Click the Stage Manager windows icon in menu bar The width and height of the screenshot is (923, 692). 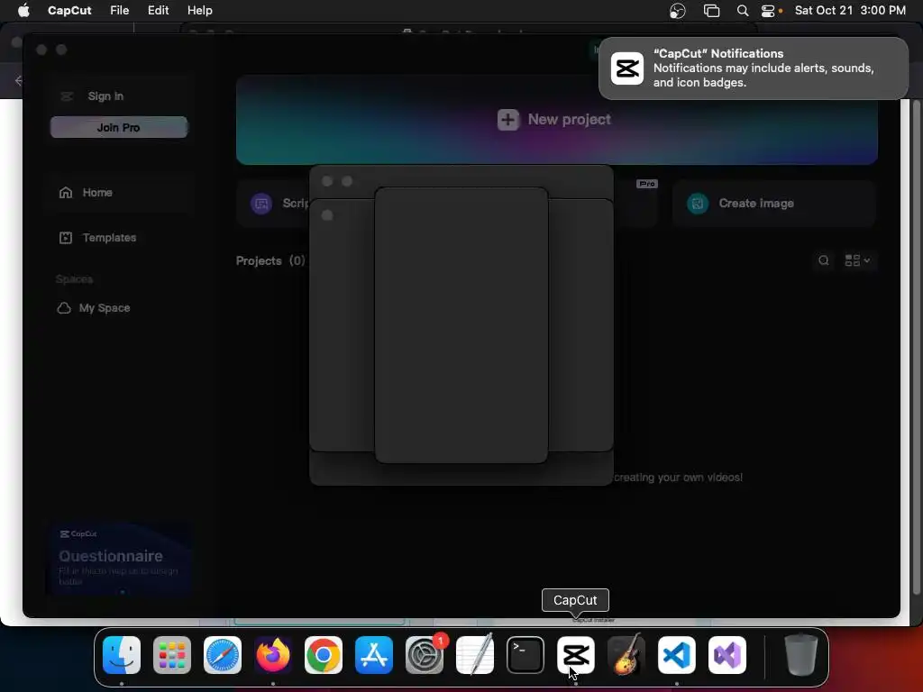point(712,11)
